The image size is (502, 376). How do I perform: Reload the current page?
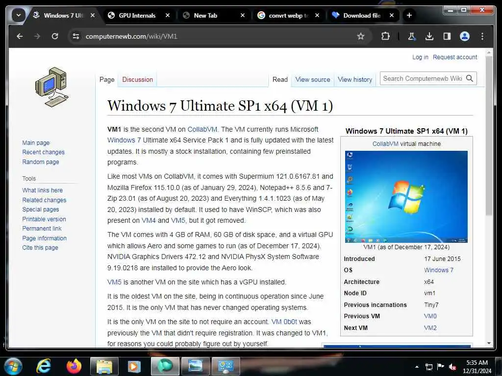[x=55, y=36]
